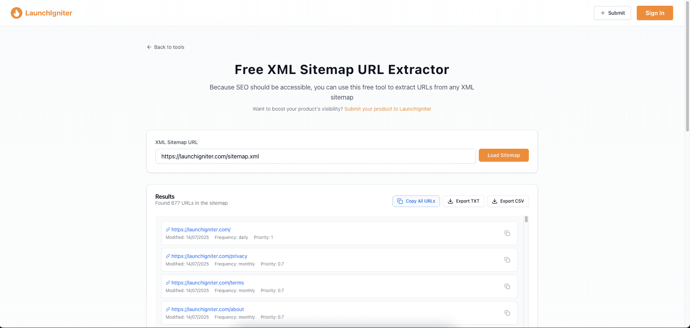Click the 'XML Sitemap URL' field label
Screen dimensions: 690x328
177,142
